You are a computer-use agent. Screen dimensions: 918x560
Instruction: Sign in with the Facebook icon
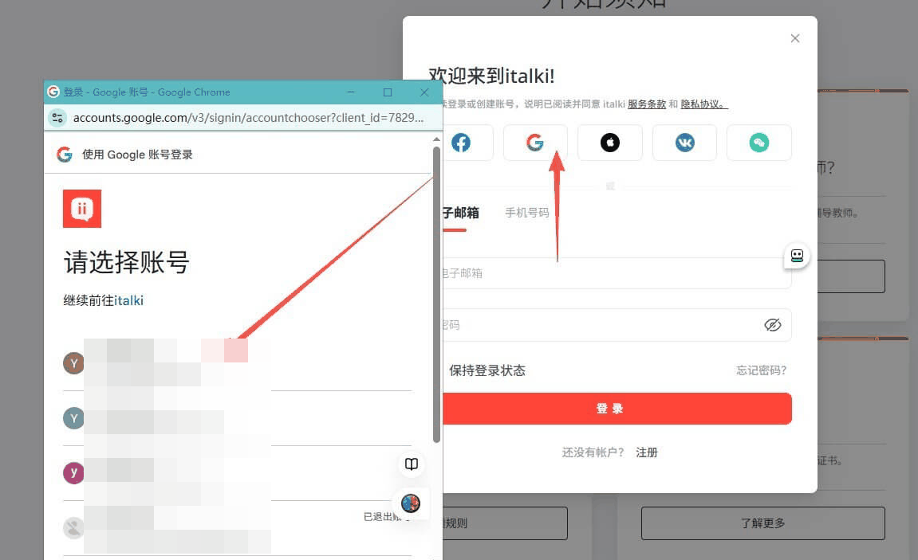click(x=461, y=143)
